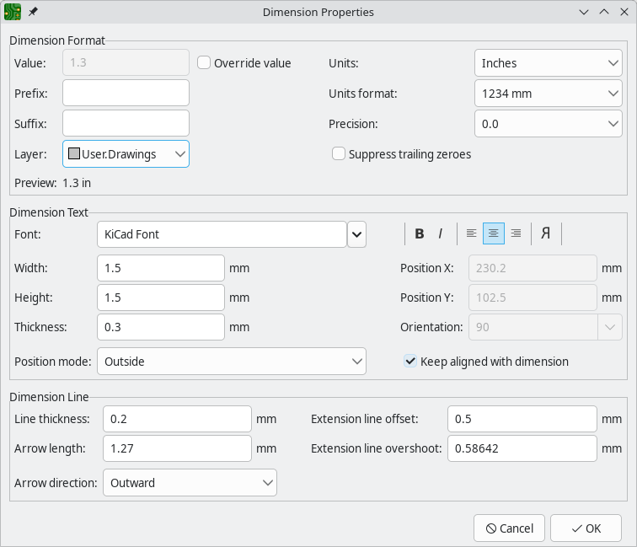The height and width of the screenshot is (547, 637).
Task: Click the Prefix input field
Action: click(x=126, y=94)
